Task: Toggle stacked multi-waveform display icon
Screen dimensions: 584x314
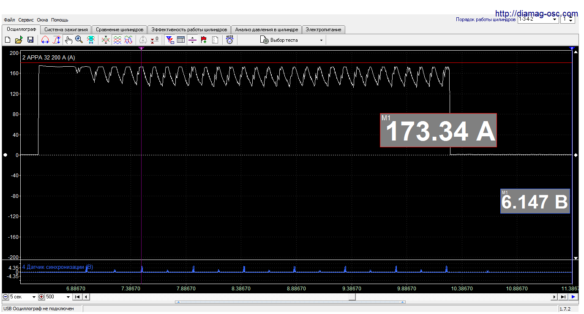Action: (117, 40)
